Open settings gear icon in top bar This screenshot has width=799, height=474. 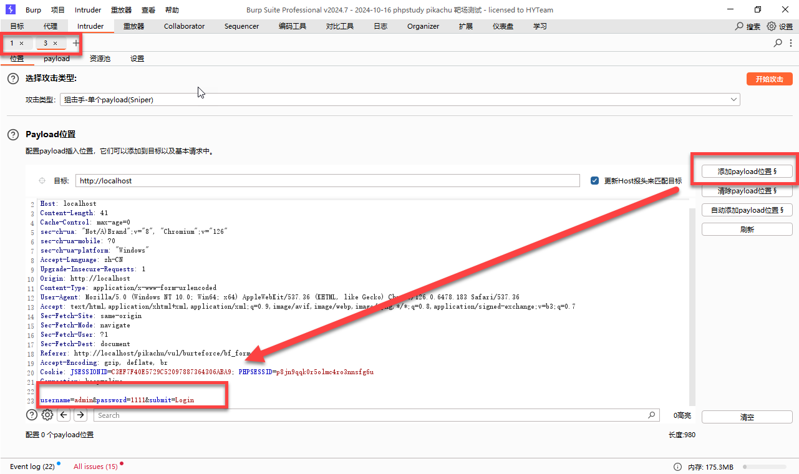[772, 26]
